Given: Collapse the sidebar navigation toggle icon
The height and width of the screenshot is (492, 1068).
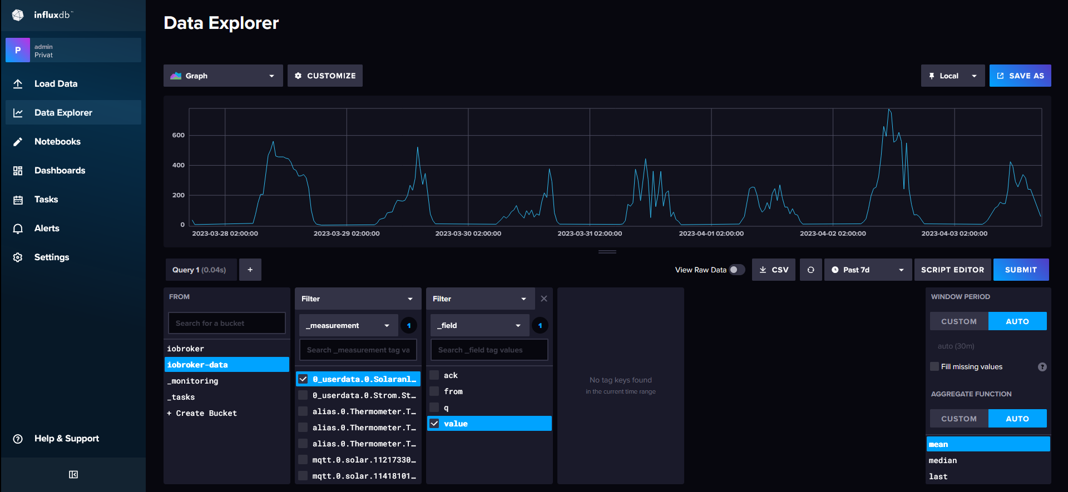Looking at the screenshot, I should pos(73,474).
